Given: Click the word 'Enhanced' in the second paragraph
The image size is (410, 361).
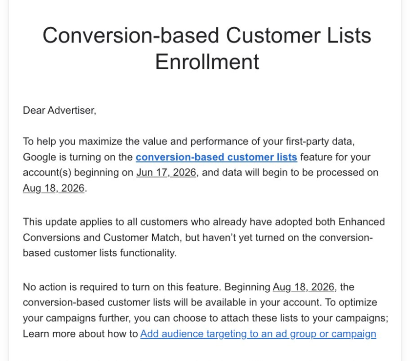Looking at the screenshot, I should coord(362,222).
